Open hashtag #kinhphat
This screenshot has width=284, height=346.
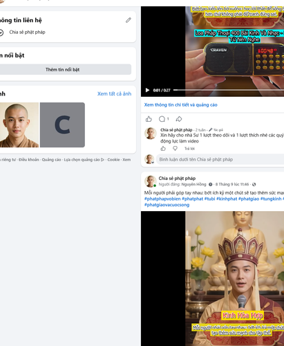tap(227, 199)
